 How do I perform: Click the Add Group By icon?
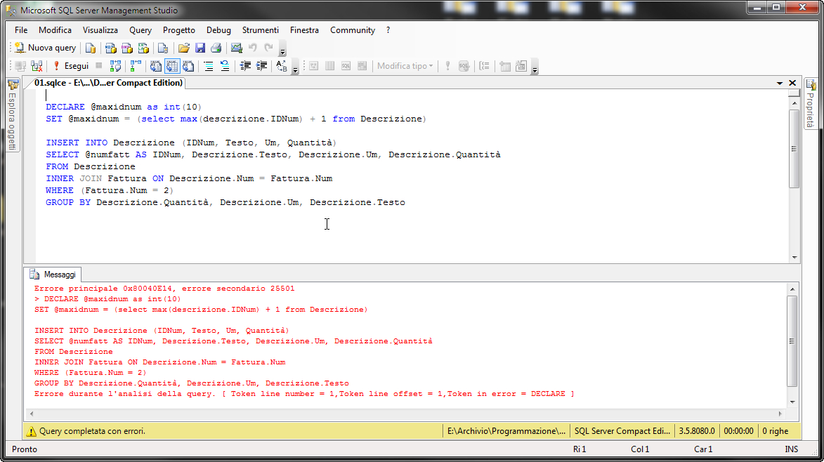coord(484,66)
